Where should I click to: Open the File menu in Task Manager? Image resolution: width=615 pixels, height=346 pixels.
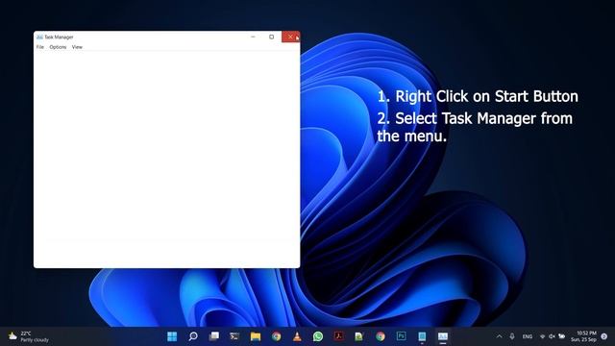40,47
